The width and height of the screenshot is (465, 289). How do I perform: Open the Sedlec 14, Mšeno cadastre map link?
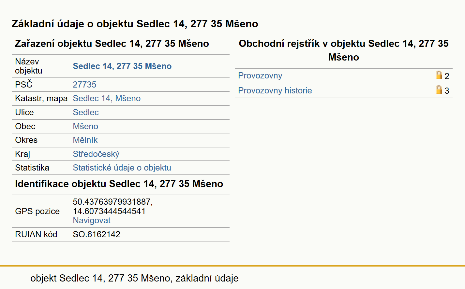tap(107, 98)
